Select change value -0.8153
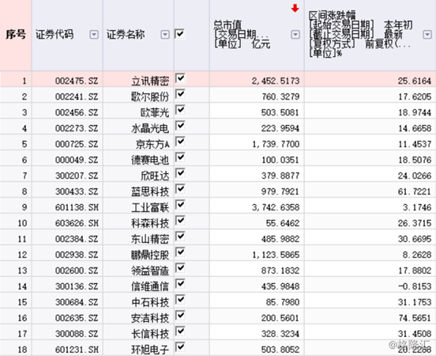 [415, 286]
